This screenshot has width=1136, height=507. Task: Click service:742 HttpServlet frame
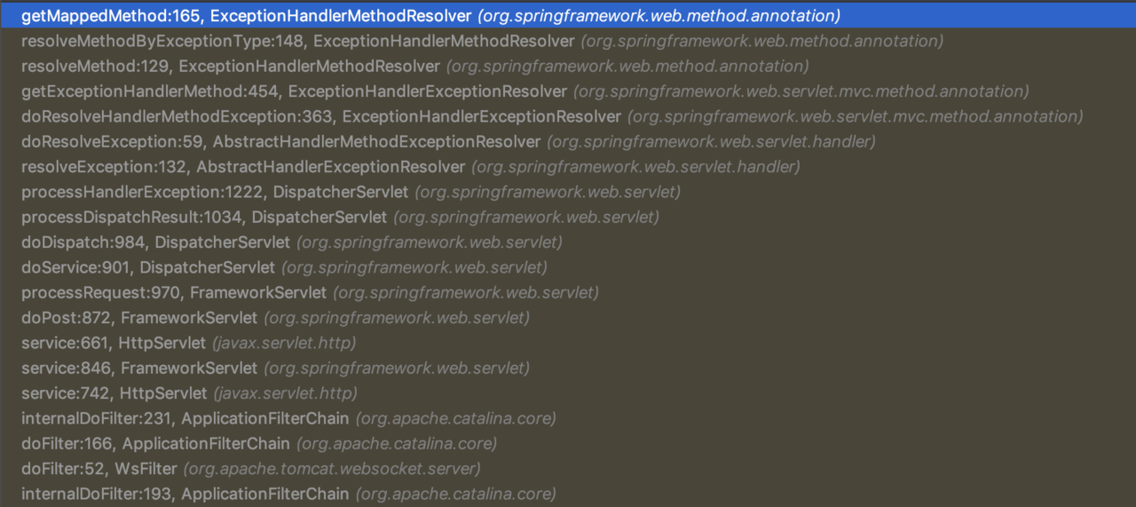(568, 393)
